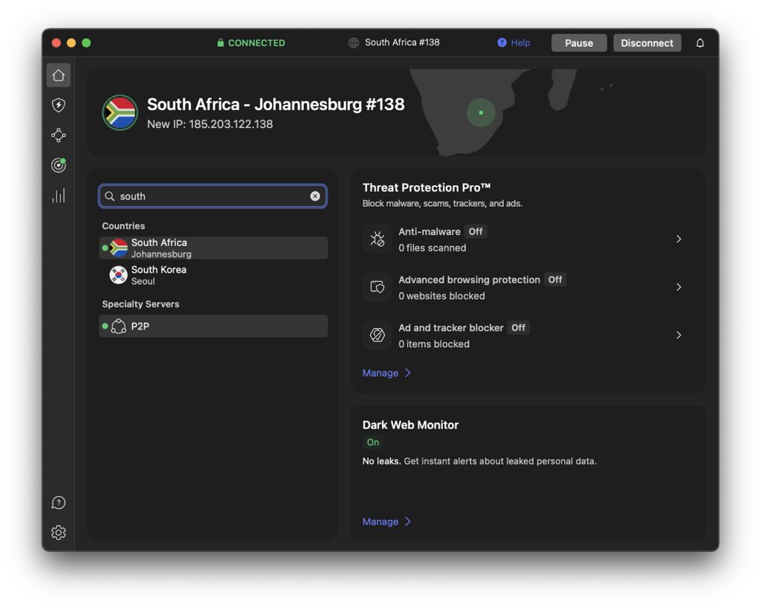Open Meshnet sidebar icon
The height and width of the screenshot is (607, 761).
pyautogui.click(x=58, y=135)
